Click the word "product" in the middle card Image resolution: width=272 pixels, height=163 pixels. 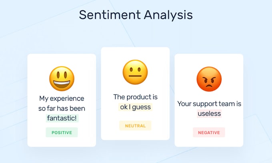[138, 97]
